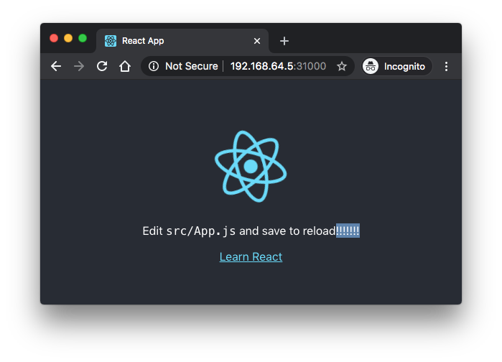
Task: Click the red close window button
Action: (54, 38)
